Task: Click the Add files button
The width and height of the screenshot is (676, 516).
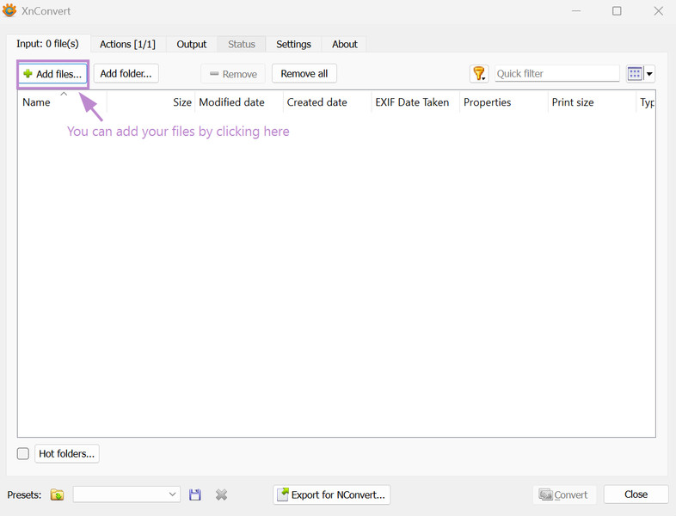Action: coord(52,74)
